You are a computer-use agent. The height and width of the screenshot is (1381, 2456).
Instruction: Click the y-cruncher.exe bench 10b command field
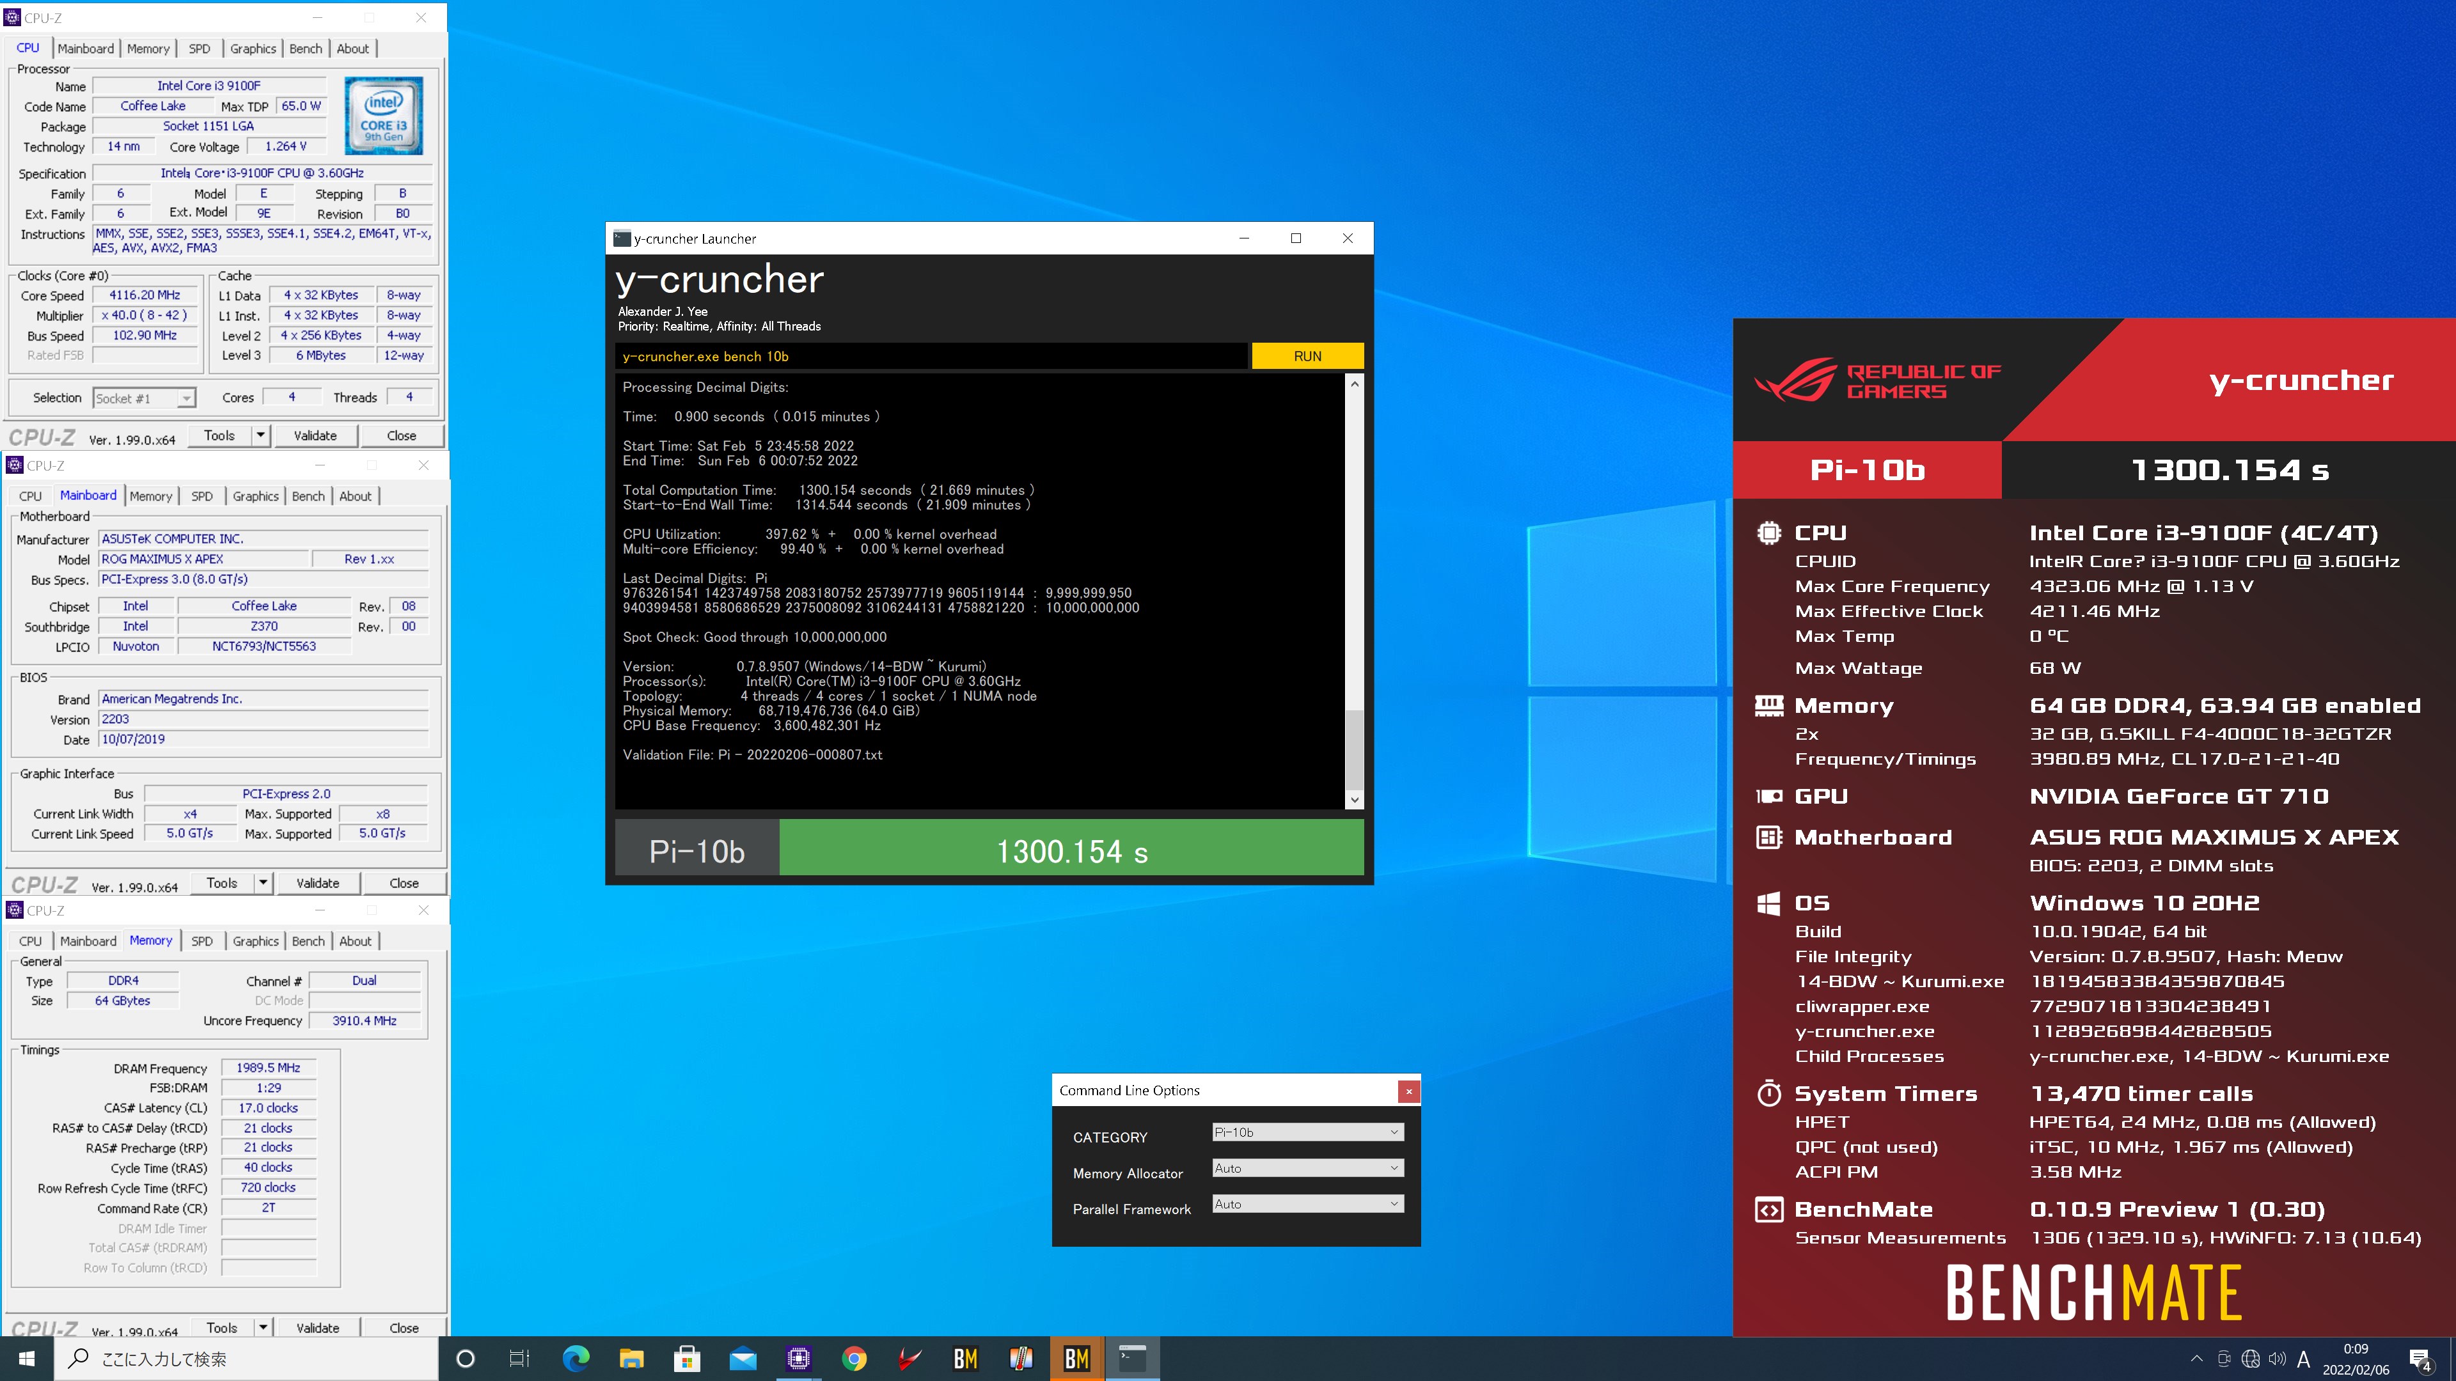click(x=931, y=357)
